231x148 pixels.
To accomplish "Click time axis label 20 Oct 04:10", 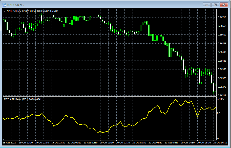I will (172, 142).
